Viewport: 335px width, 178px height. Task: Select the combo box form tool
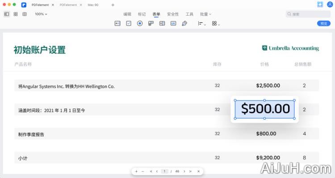click(x=151, y=24)
